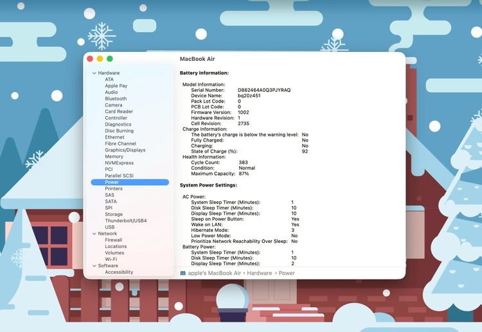Open the Fibre Channel entry
The width and height of the screenshot is (482, 332).
coord(120,144)
